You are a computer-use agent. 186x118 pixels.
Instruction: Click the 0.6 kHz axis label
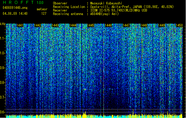click(x=2, y=112)
